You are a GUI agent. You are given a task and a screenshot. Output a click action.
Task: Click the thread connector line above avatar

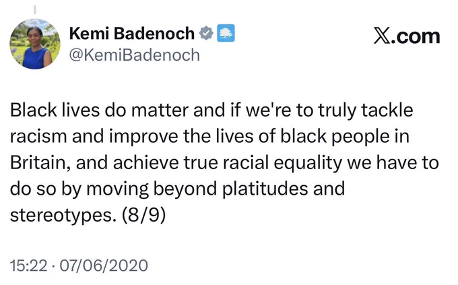[35, 9]
